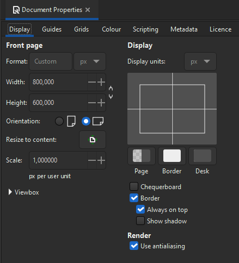Click the portrait orientation page icon
This screenshot has height=263, width=239.
point(71,121)
